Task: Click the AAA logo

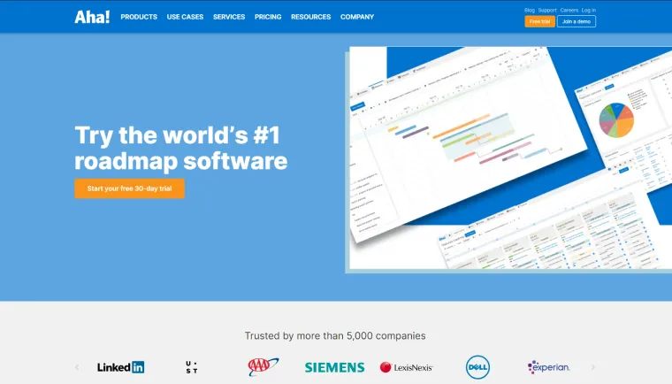Action: pyautogui.click(x=263, y=367)
